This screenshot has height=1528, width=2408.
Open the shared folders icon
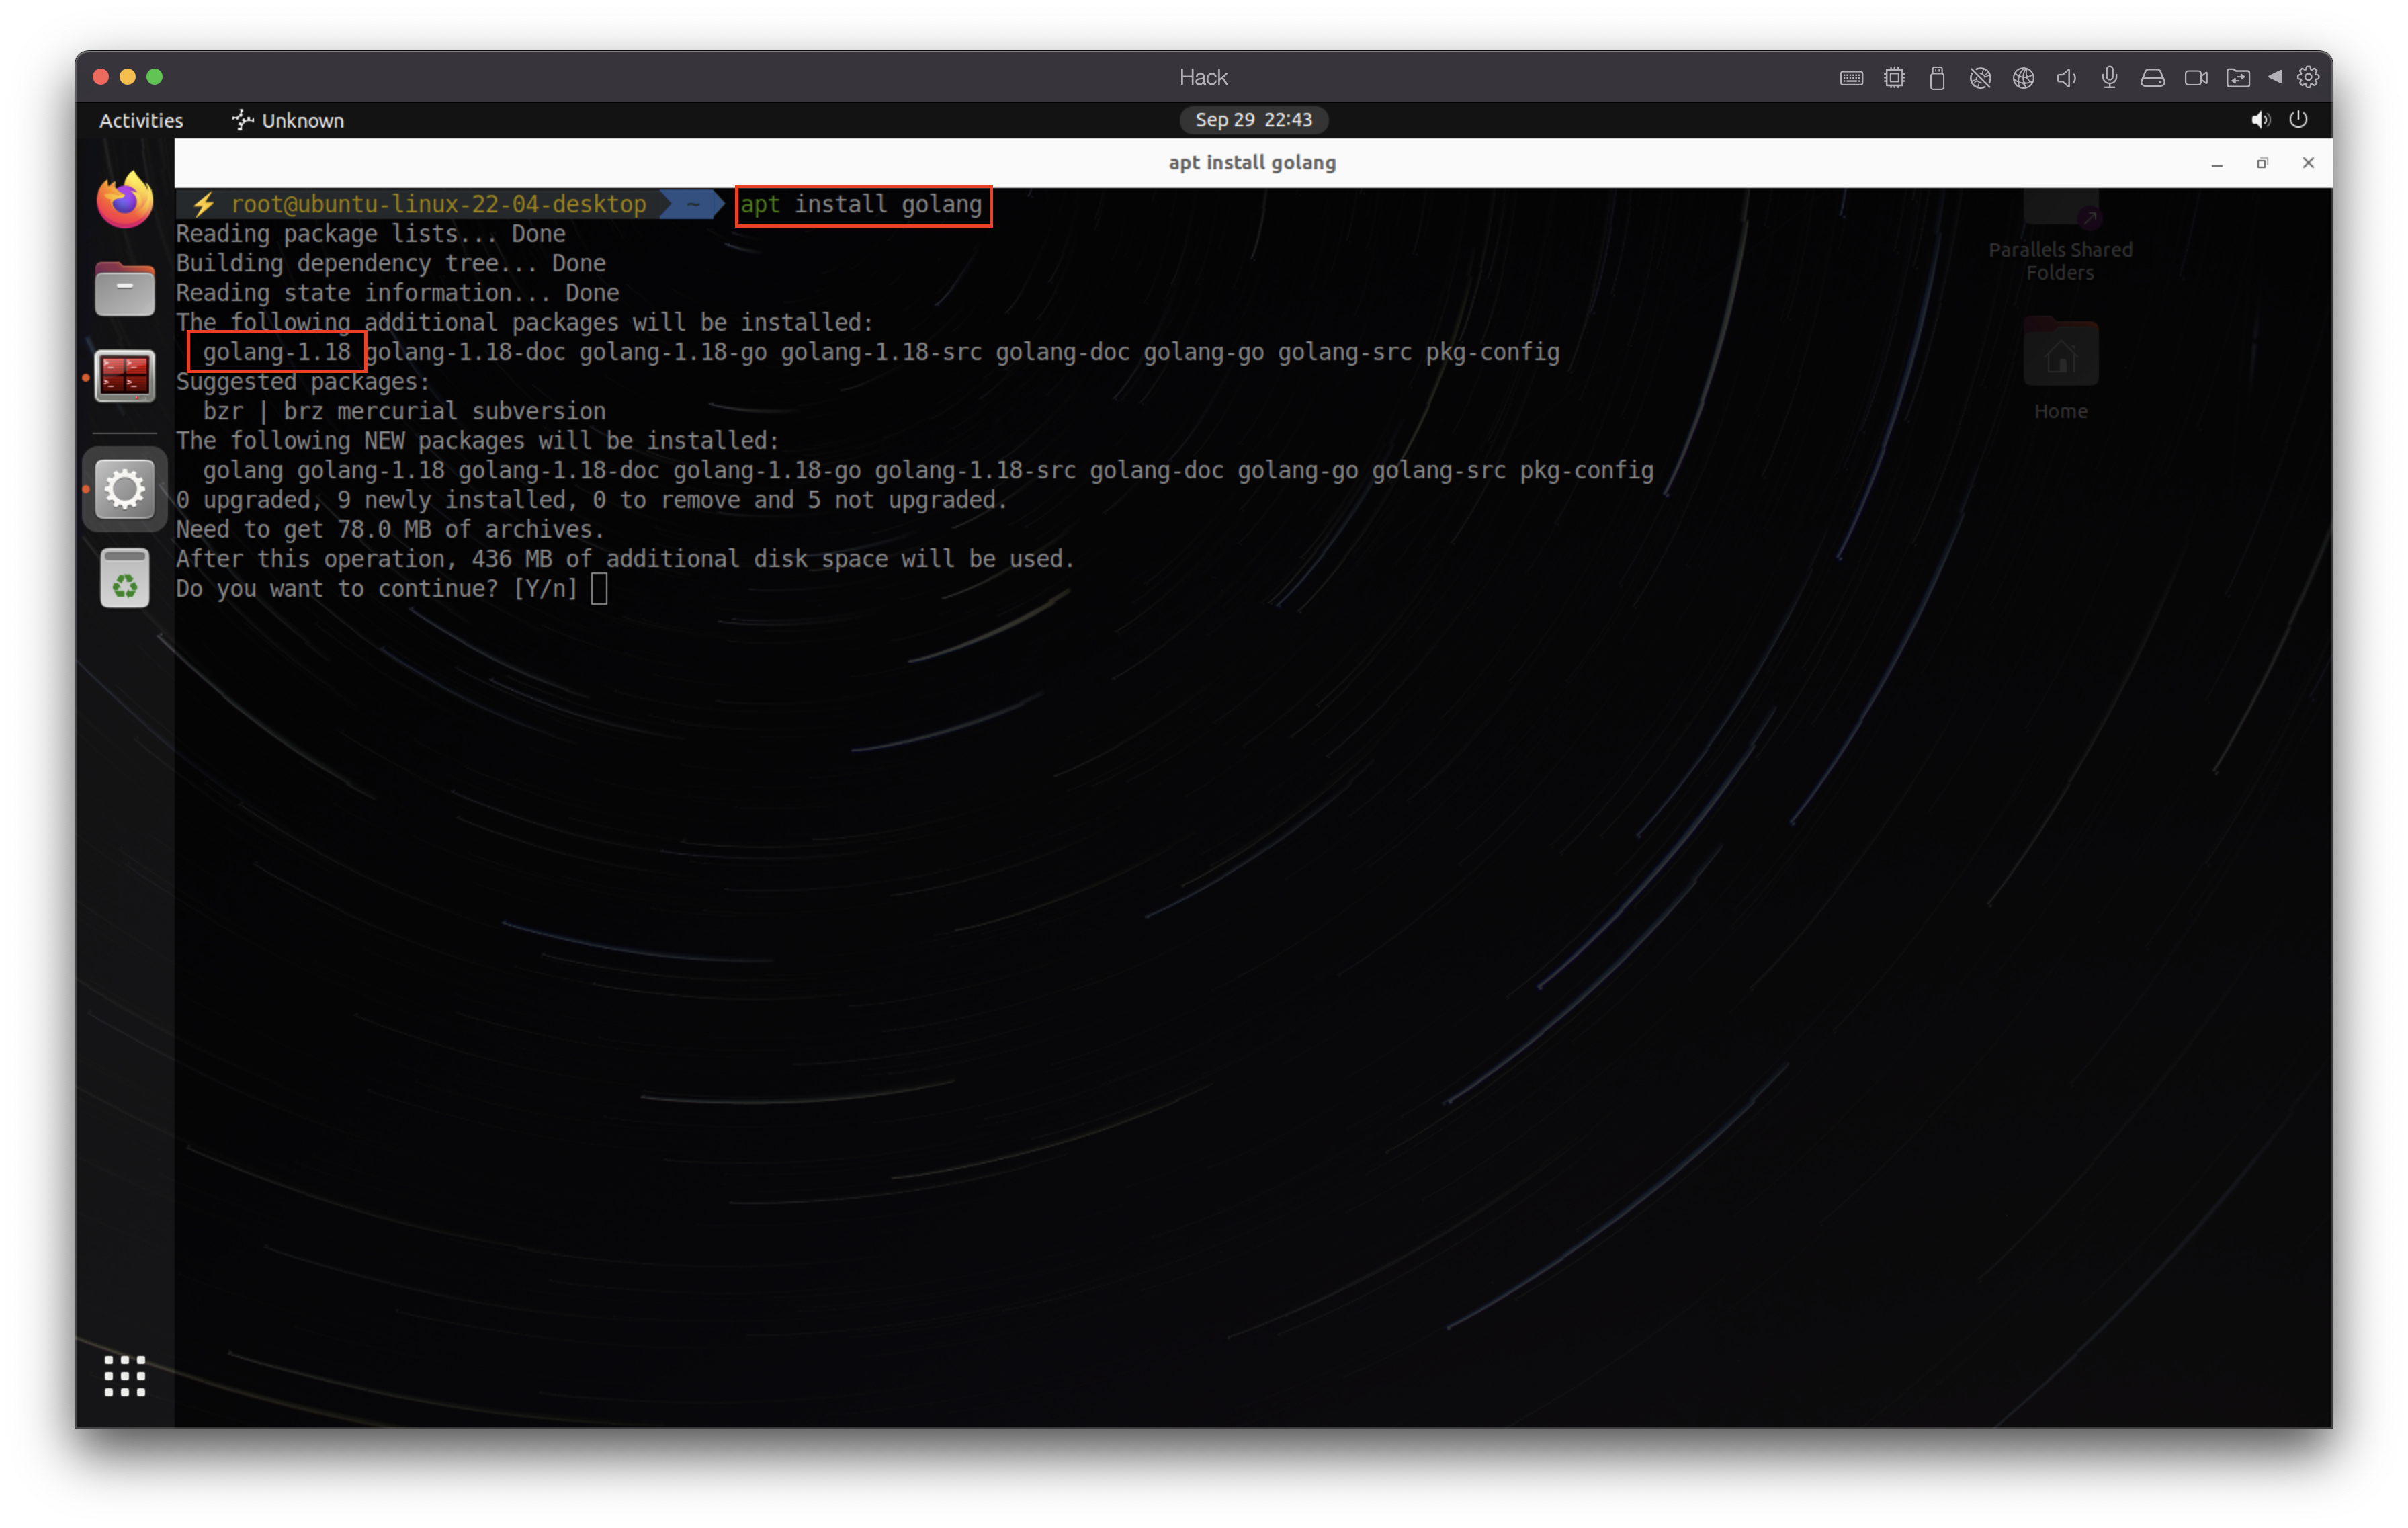tap(2238, 78)
